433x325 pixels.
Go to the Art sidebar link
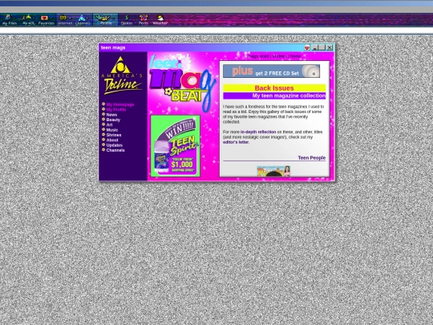[109, 124]
